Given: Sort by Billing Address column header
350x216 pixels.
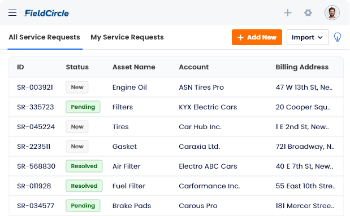Looking at the screenshot, I should tap(302, 67).
